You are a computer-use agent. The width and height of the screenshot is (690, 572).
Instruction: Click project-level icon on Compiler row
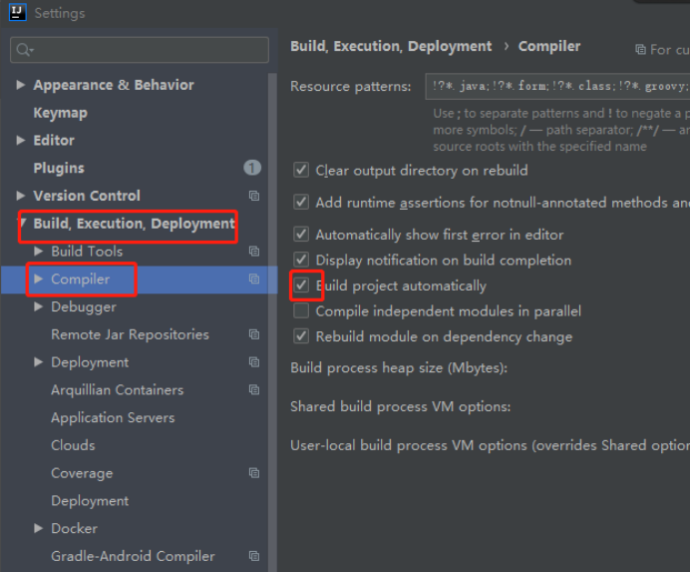254,280
